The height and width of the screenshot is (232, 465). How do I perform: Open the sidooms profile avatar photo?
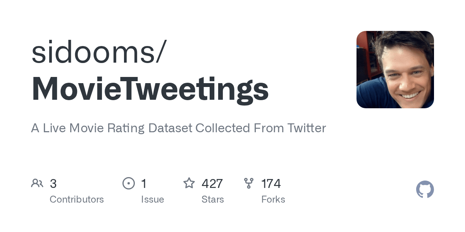point(395,70)
